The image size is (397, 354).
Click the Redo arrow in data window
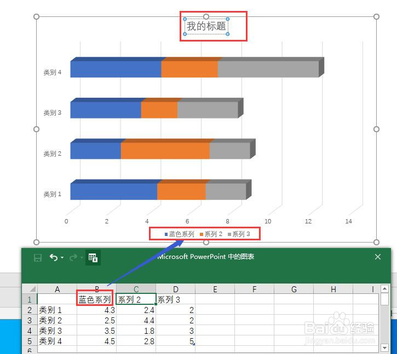click(x=73, y=257)
